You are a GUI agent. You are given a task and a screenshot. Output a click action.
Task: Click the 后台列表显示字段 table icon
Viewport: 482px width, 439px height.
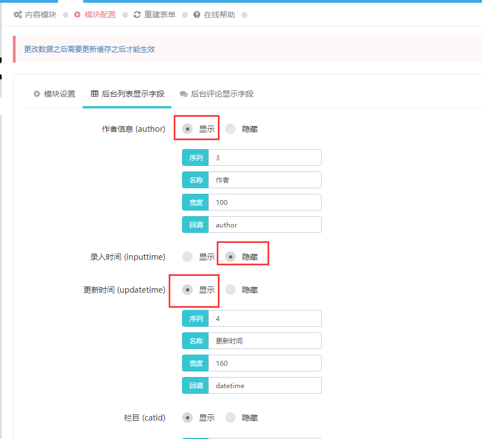pyautogui.click(x=94, y=94)
